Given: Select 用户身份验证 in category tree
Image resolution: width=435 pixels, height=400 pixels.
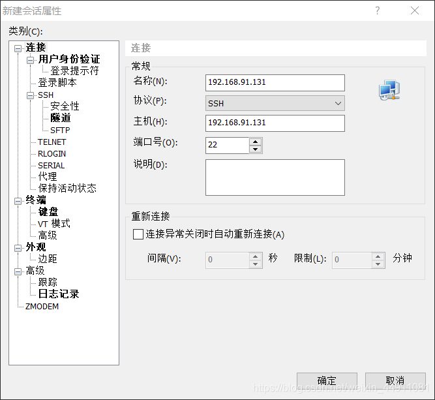Looking at the screenshot, I should coord(69,59).
